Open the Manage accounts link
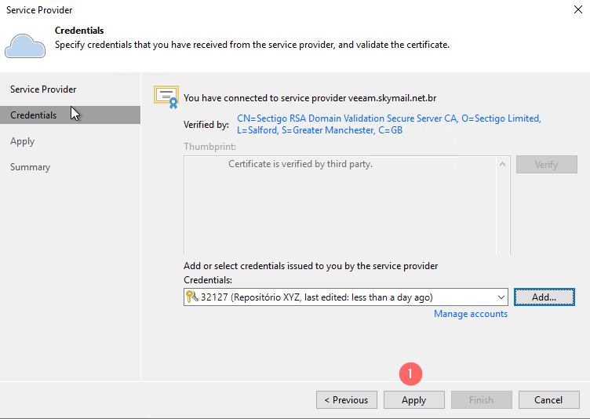The height and width of the screenshot is (419, 590). click(470, 314)
